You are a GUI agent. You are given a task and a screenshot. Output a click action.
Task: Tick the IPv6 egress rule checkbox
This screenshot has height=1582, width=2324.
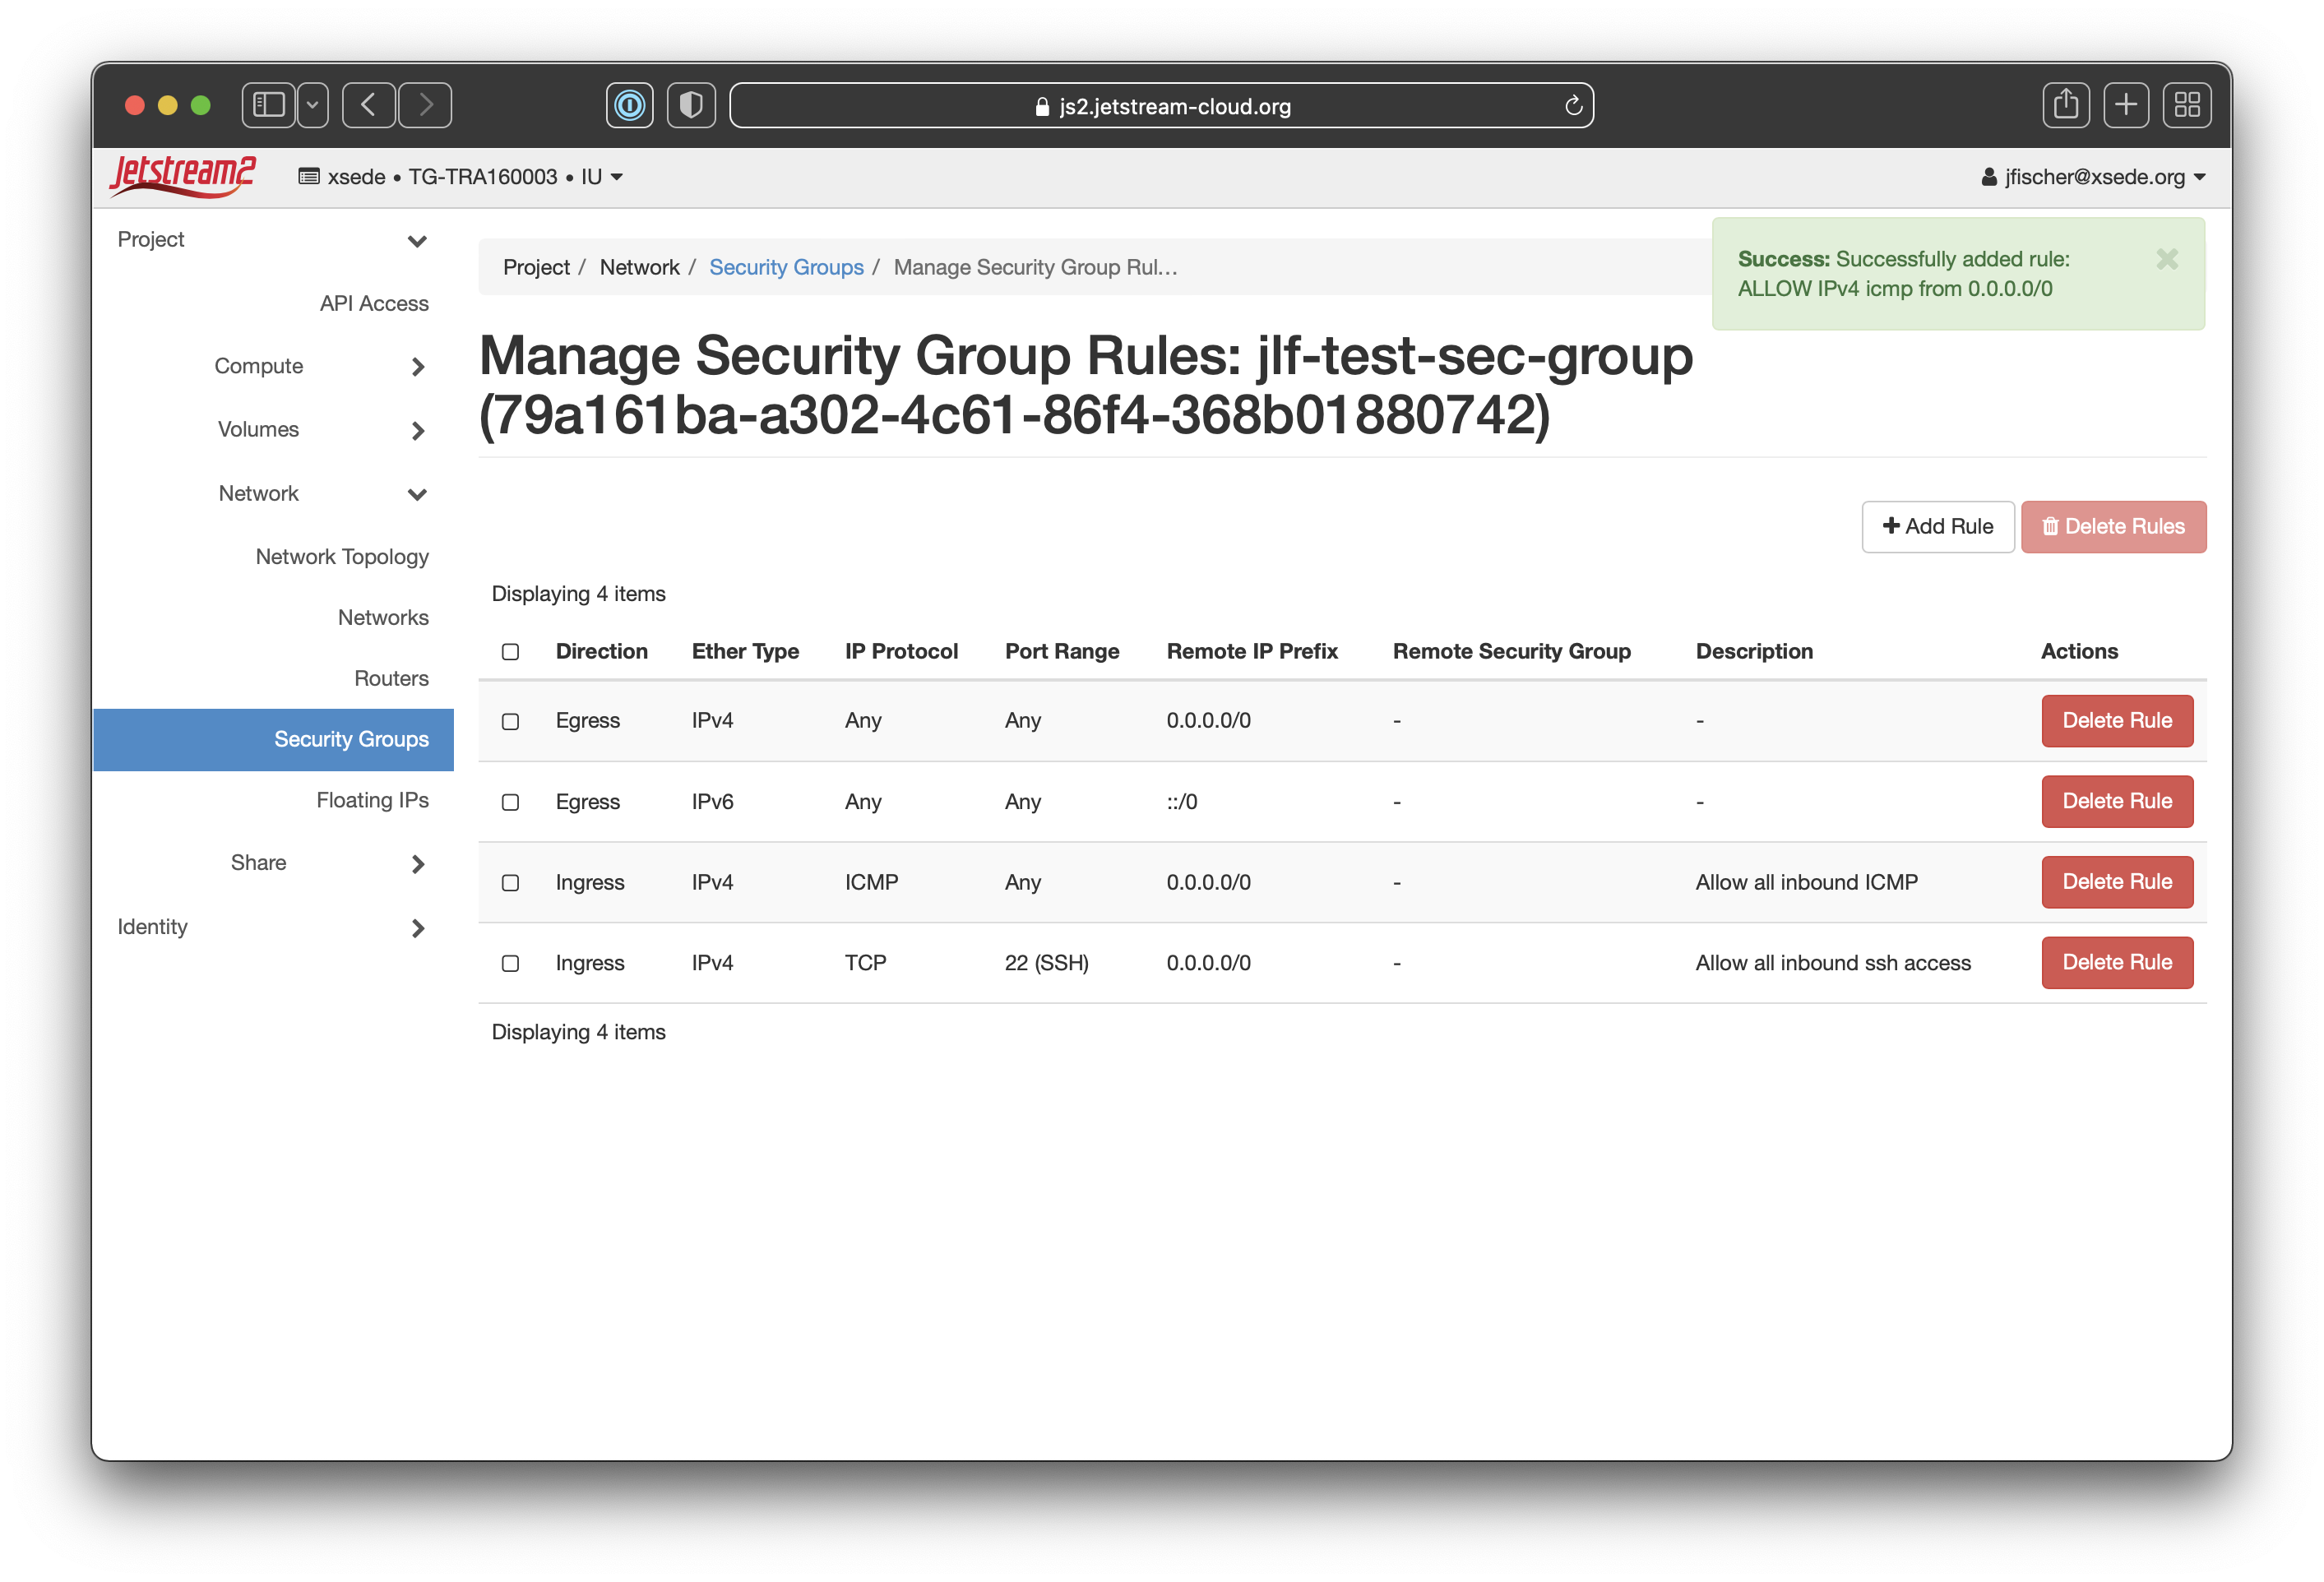pos(510,802)
